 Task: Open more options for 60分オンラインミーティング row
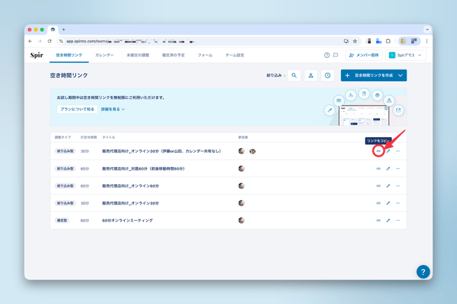(x=398, y=220)
